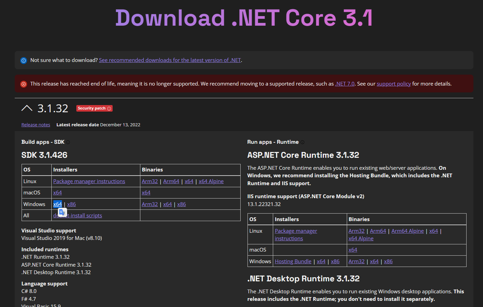Click Visual Studio 2019 for Mac (v8.10) text

[x=62, y=238]
